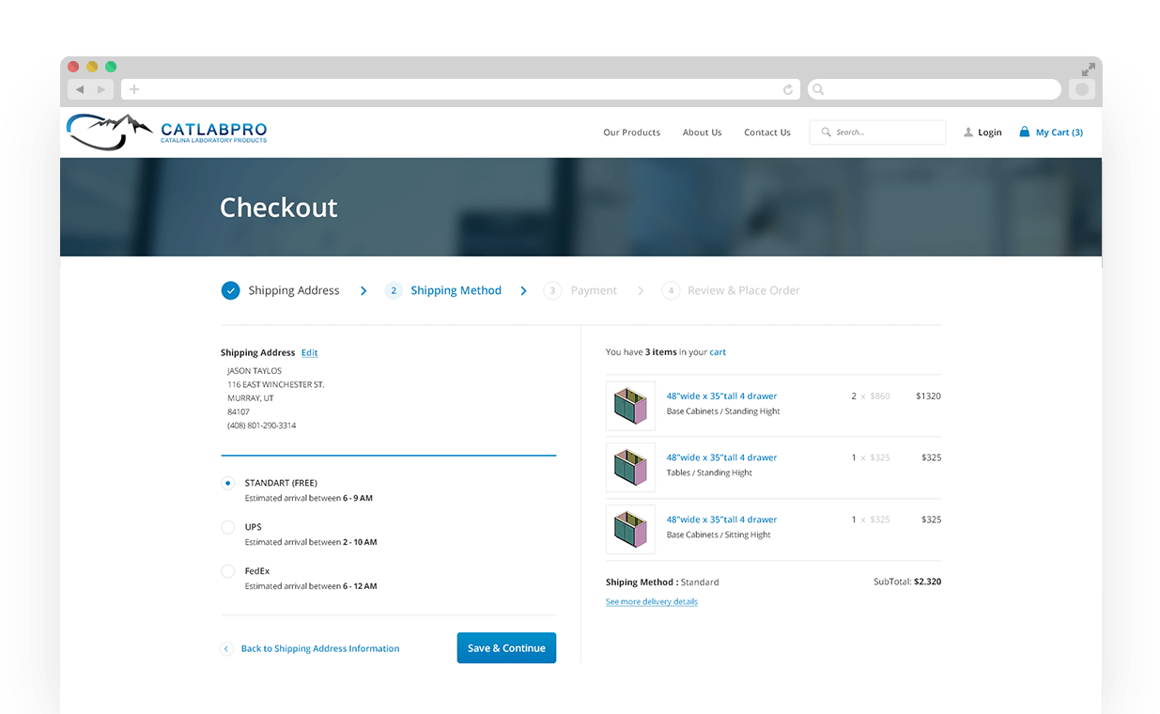Expand See more delivery details
Image resolution: width=1160 pixels, height=714 pixels.
coord(651,601)
